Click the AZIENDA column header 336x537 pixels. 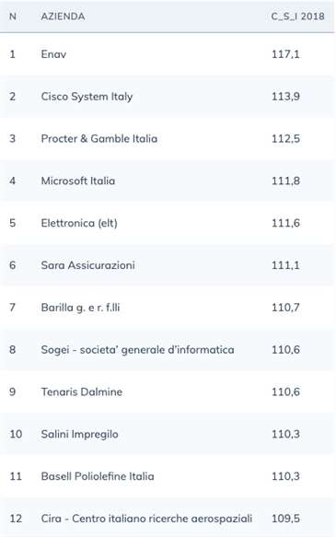tap(63, 16)
